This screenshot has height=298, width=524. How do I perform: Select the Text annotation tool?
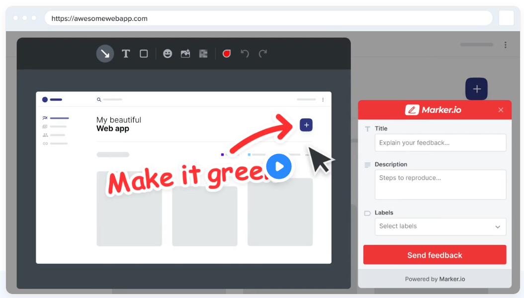(125, 54)
